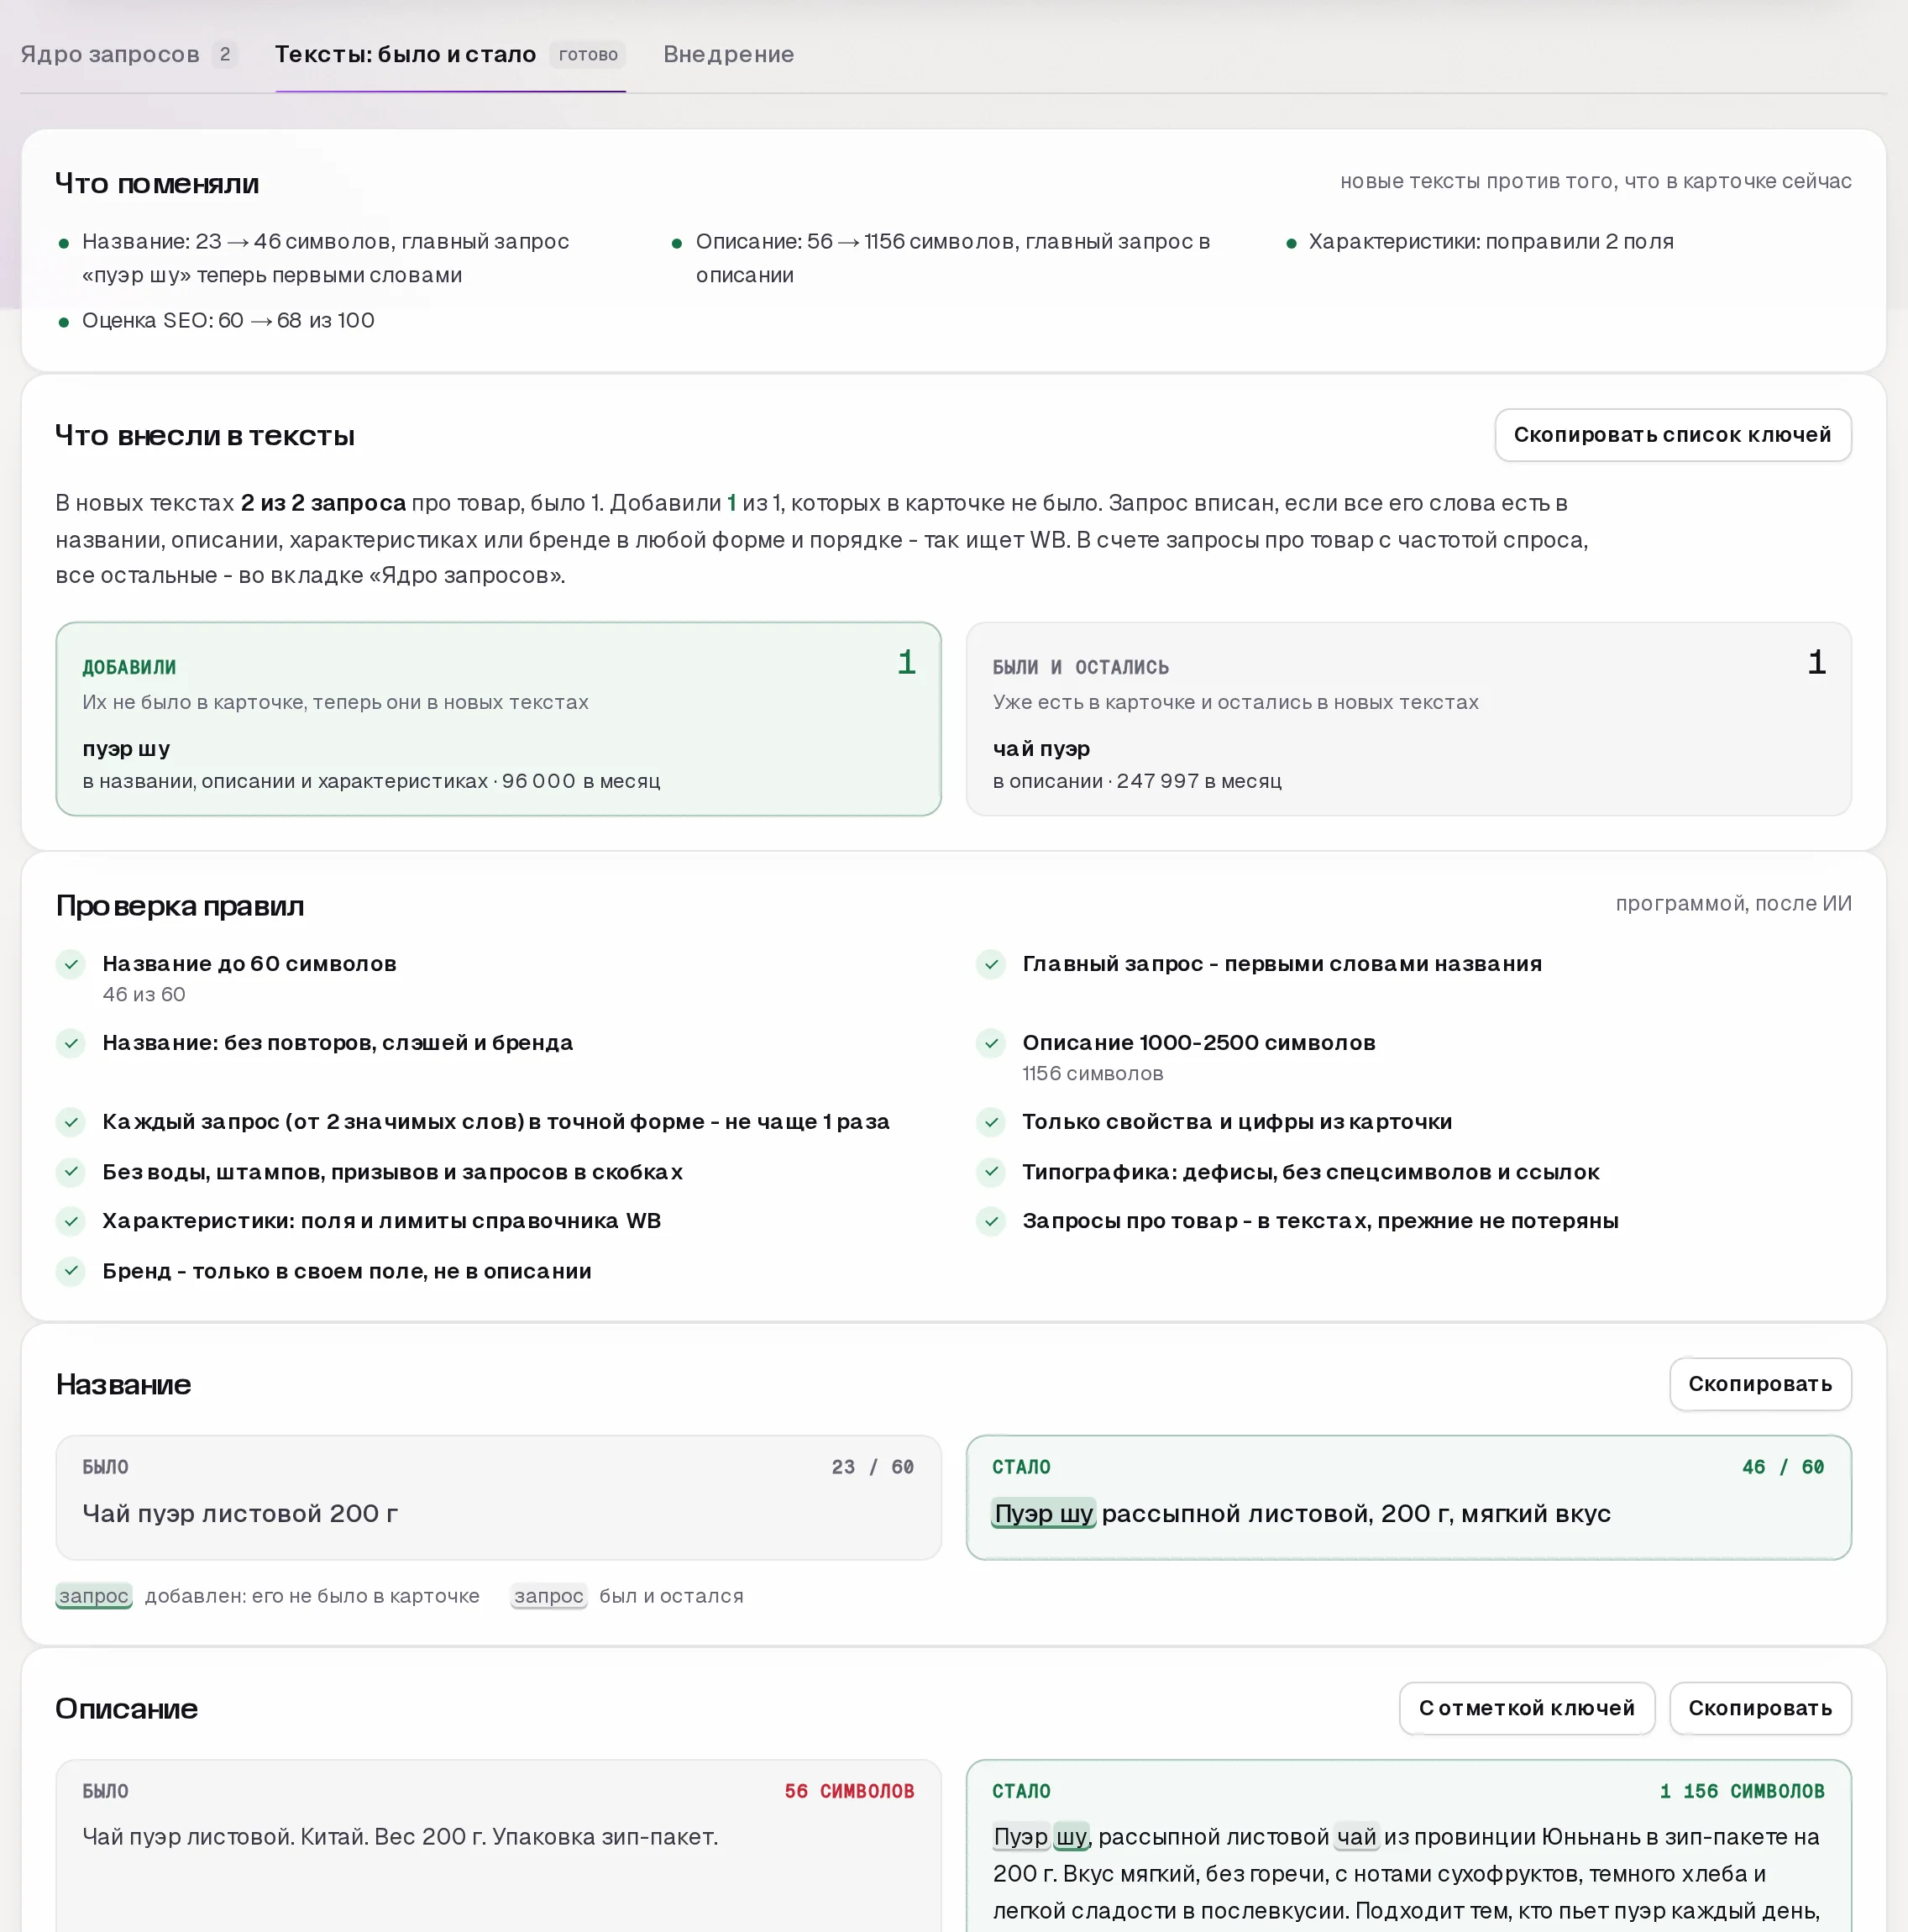Open the «Внедрение» tab
The height and width of the screenshot is (1932, 1908).
click(x=728, y=54)
